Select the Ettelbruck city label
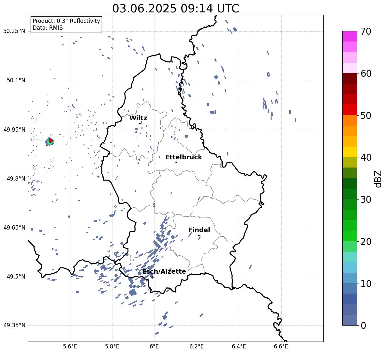Screen dimensions: 386x353 [184, 157]
